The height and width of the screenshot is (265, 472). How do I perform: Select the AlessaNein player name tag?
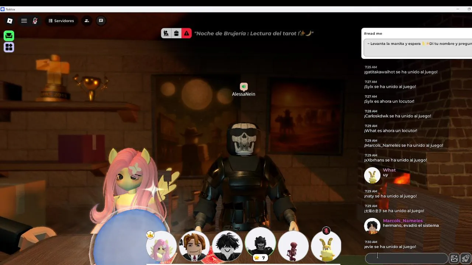point(243,94)
